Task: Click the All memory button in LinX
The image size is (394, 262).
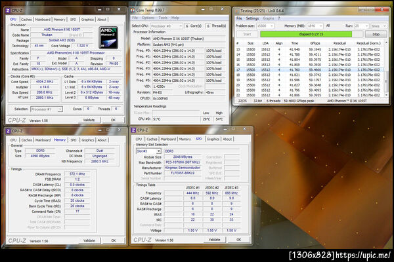Action: coord(328,26)
